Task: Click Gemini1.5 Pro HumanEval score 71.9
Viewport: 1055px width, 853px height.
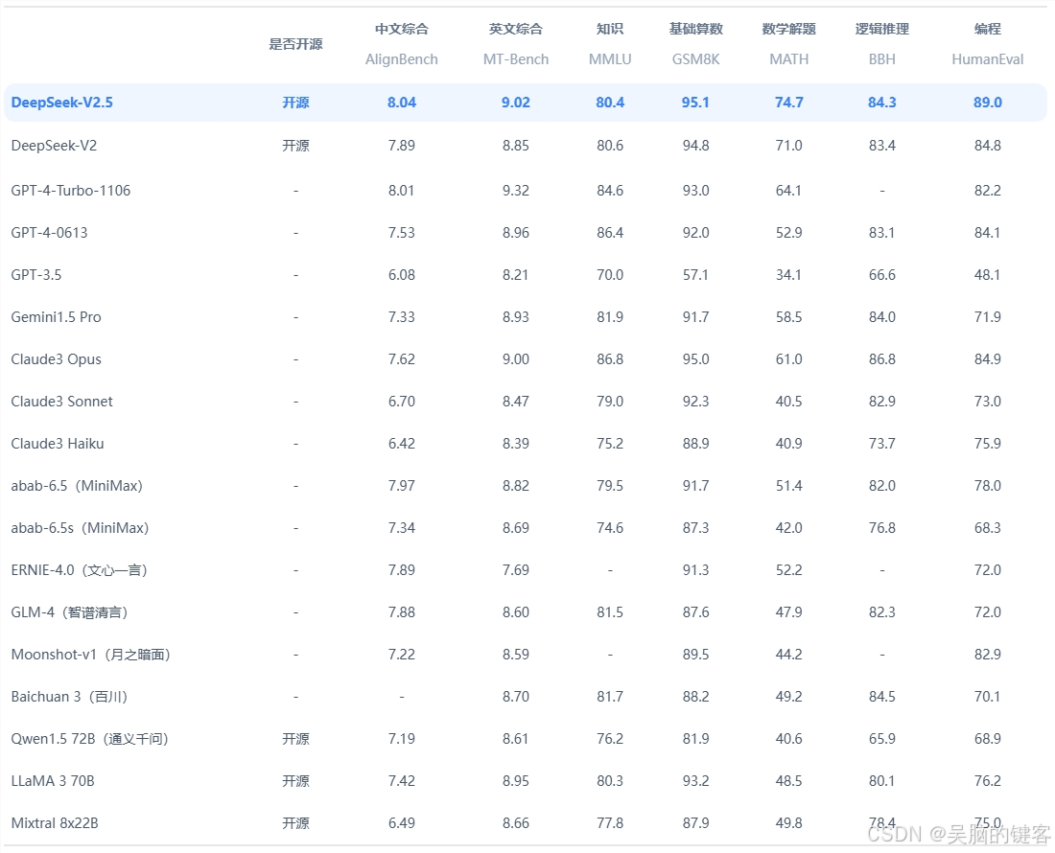Action: click(x=988, y=317)
